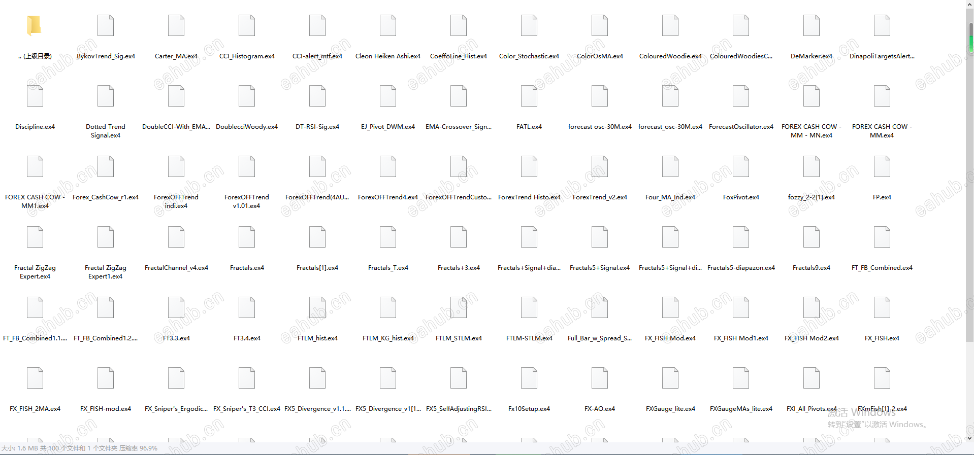Select the Forex_CashCow_r1.ex4 file icon
974x455 pixels.
106,166
